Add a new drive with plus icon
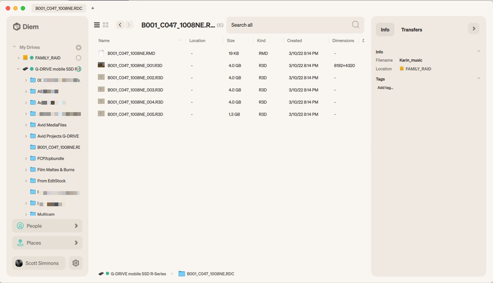This screenshot has height=283, width=493. pos(79,47)
